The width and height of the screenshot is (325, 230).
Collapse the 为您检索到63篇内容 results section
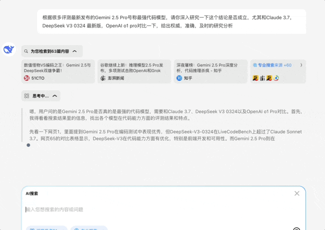point(75,51)
